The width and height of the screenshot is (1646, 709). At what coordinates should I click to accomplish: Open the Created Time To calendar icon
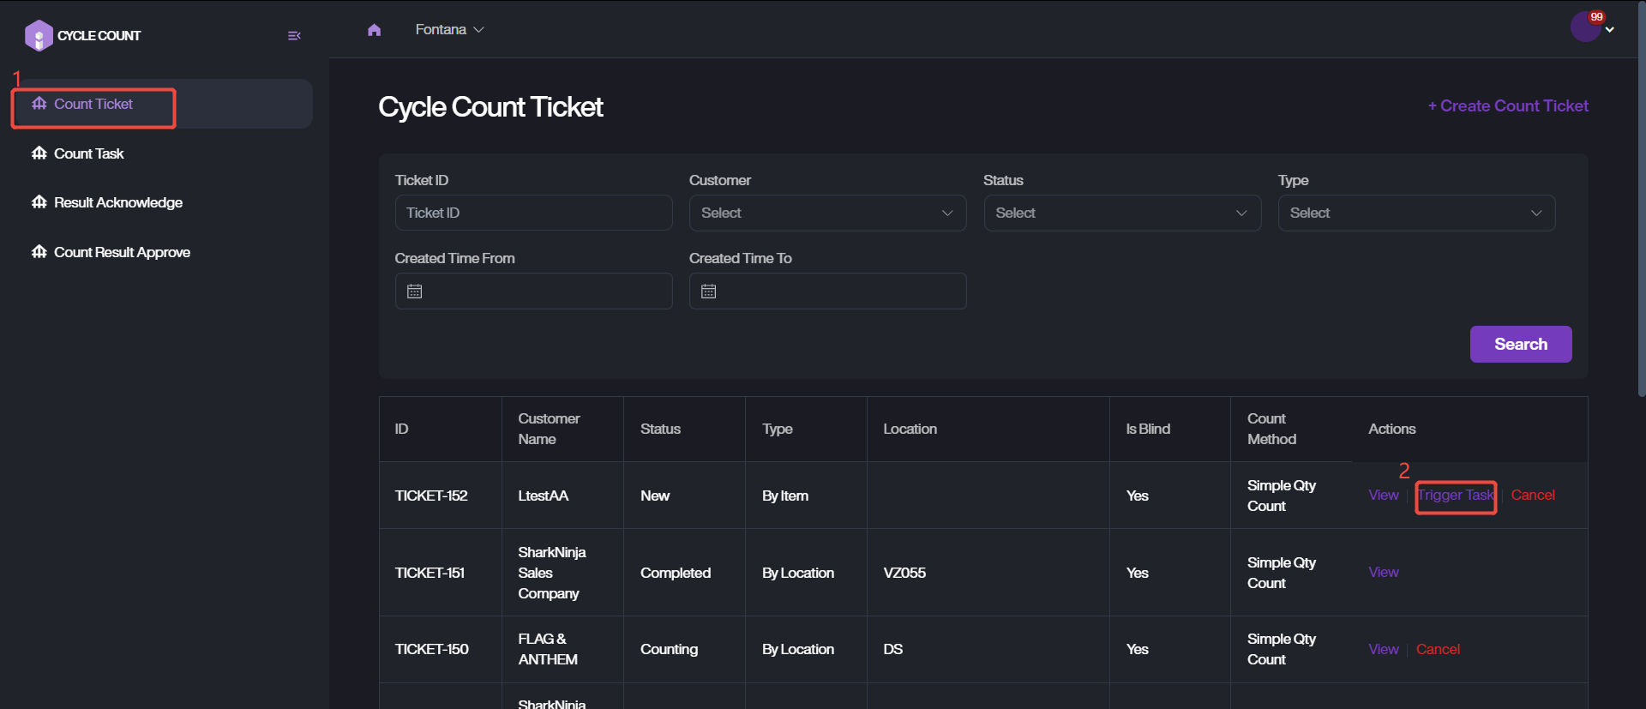[709, 291]
